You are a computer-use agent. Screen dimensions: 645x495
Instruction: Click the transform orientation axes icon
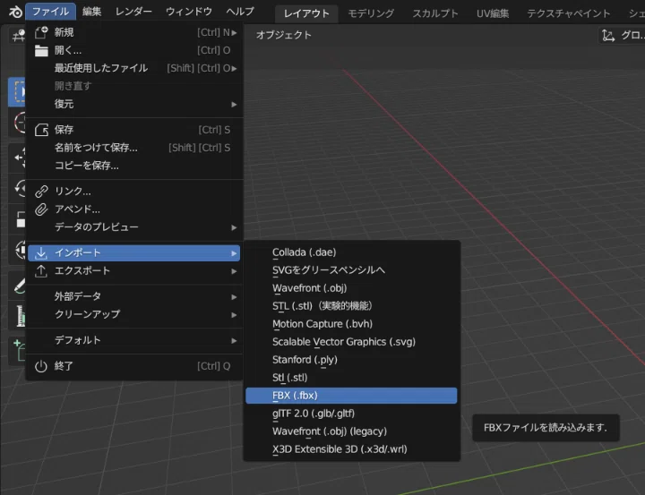click(x=608, y=36)
